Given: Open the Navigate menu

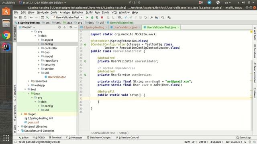Looking at the screenshot, I should point(43,12).
